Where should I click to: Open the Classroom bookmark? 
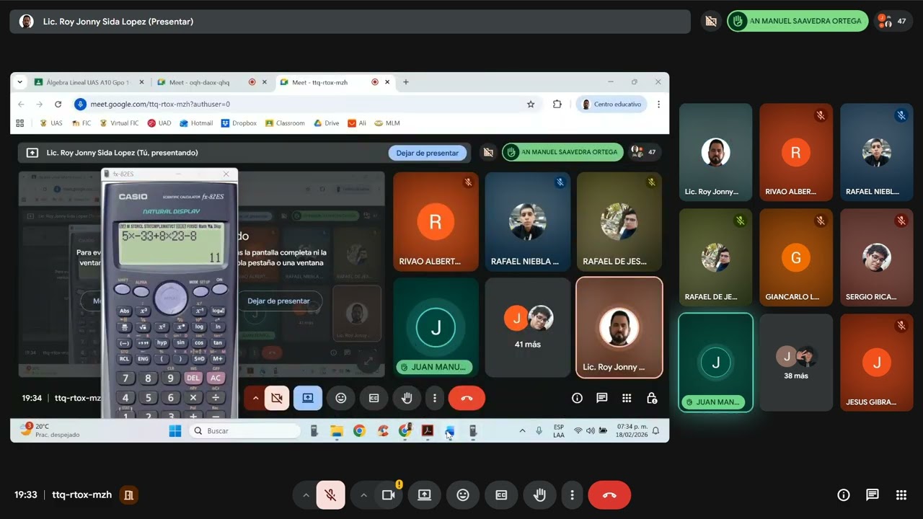[285, 123]
